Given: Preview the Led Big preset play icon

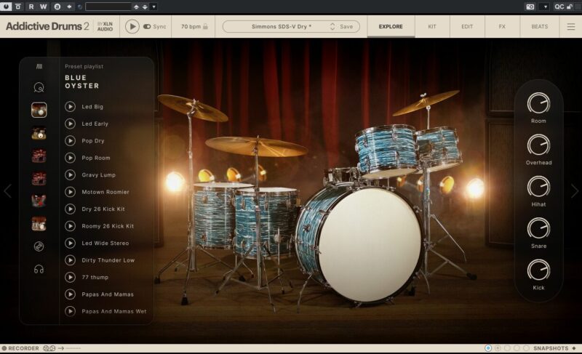Looking at the screenshot, I should coord(70,107).
